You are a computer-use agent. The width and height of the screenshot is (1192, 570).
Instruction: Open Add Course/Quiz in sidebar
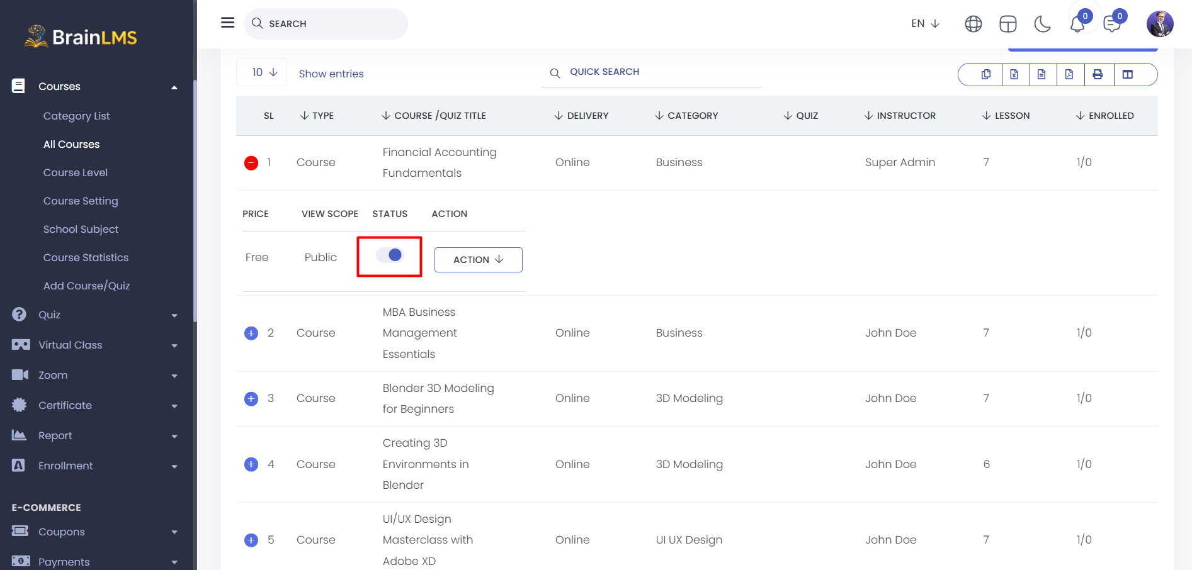pyautogui.click(x=86, y=286)
